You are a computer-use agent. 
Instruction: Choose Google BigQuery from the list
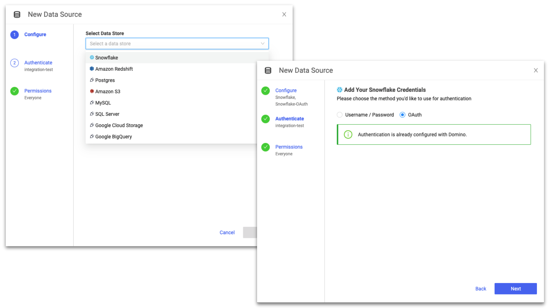pos(113,137)
